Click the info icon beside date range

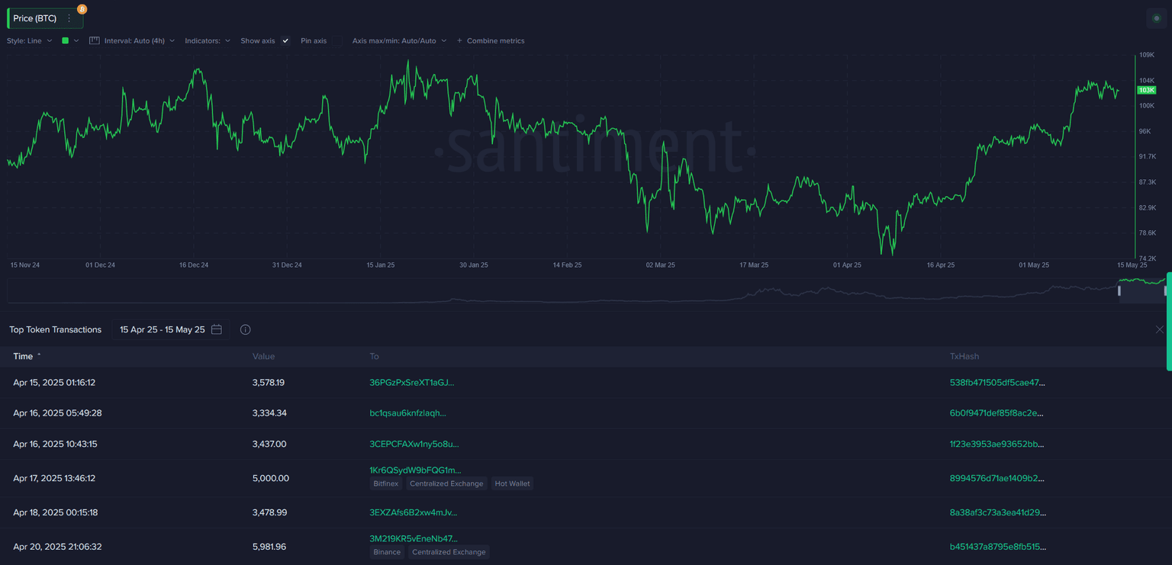(245, 329)
